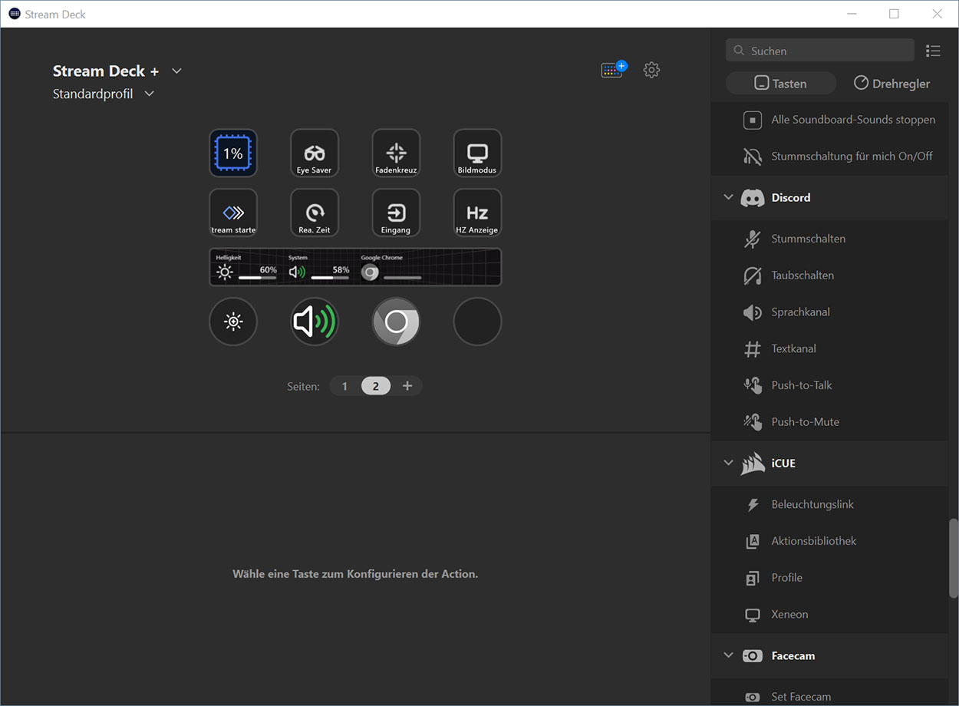This screenshot has width=959, height=706.
Task: Collapse the iCUE category
Action: pyautogui.click(x=729, y=464)
